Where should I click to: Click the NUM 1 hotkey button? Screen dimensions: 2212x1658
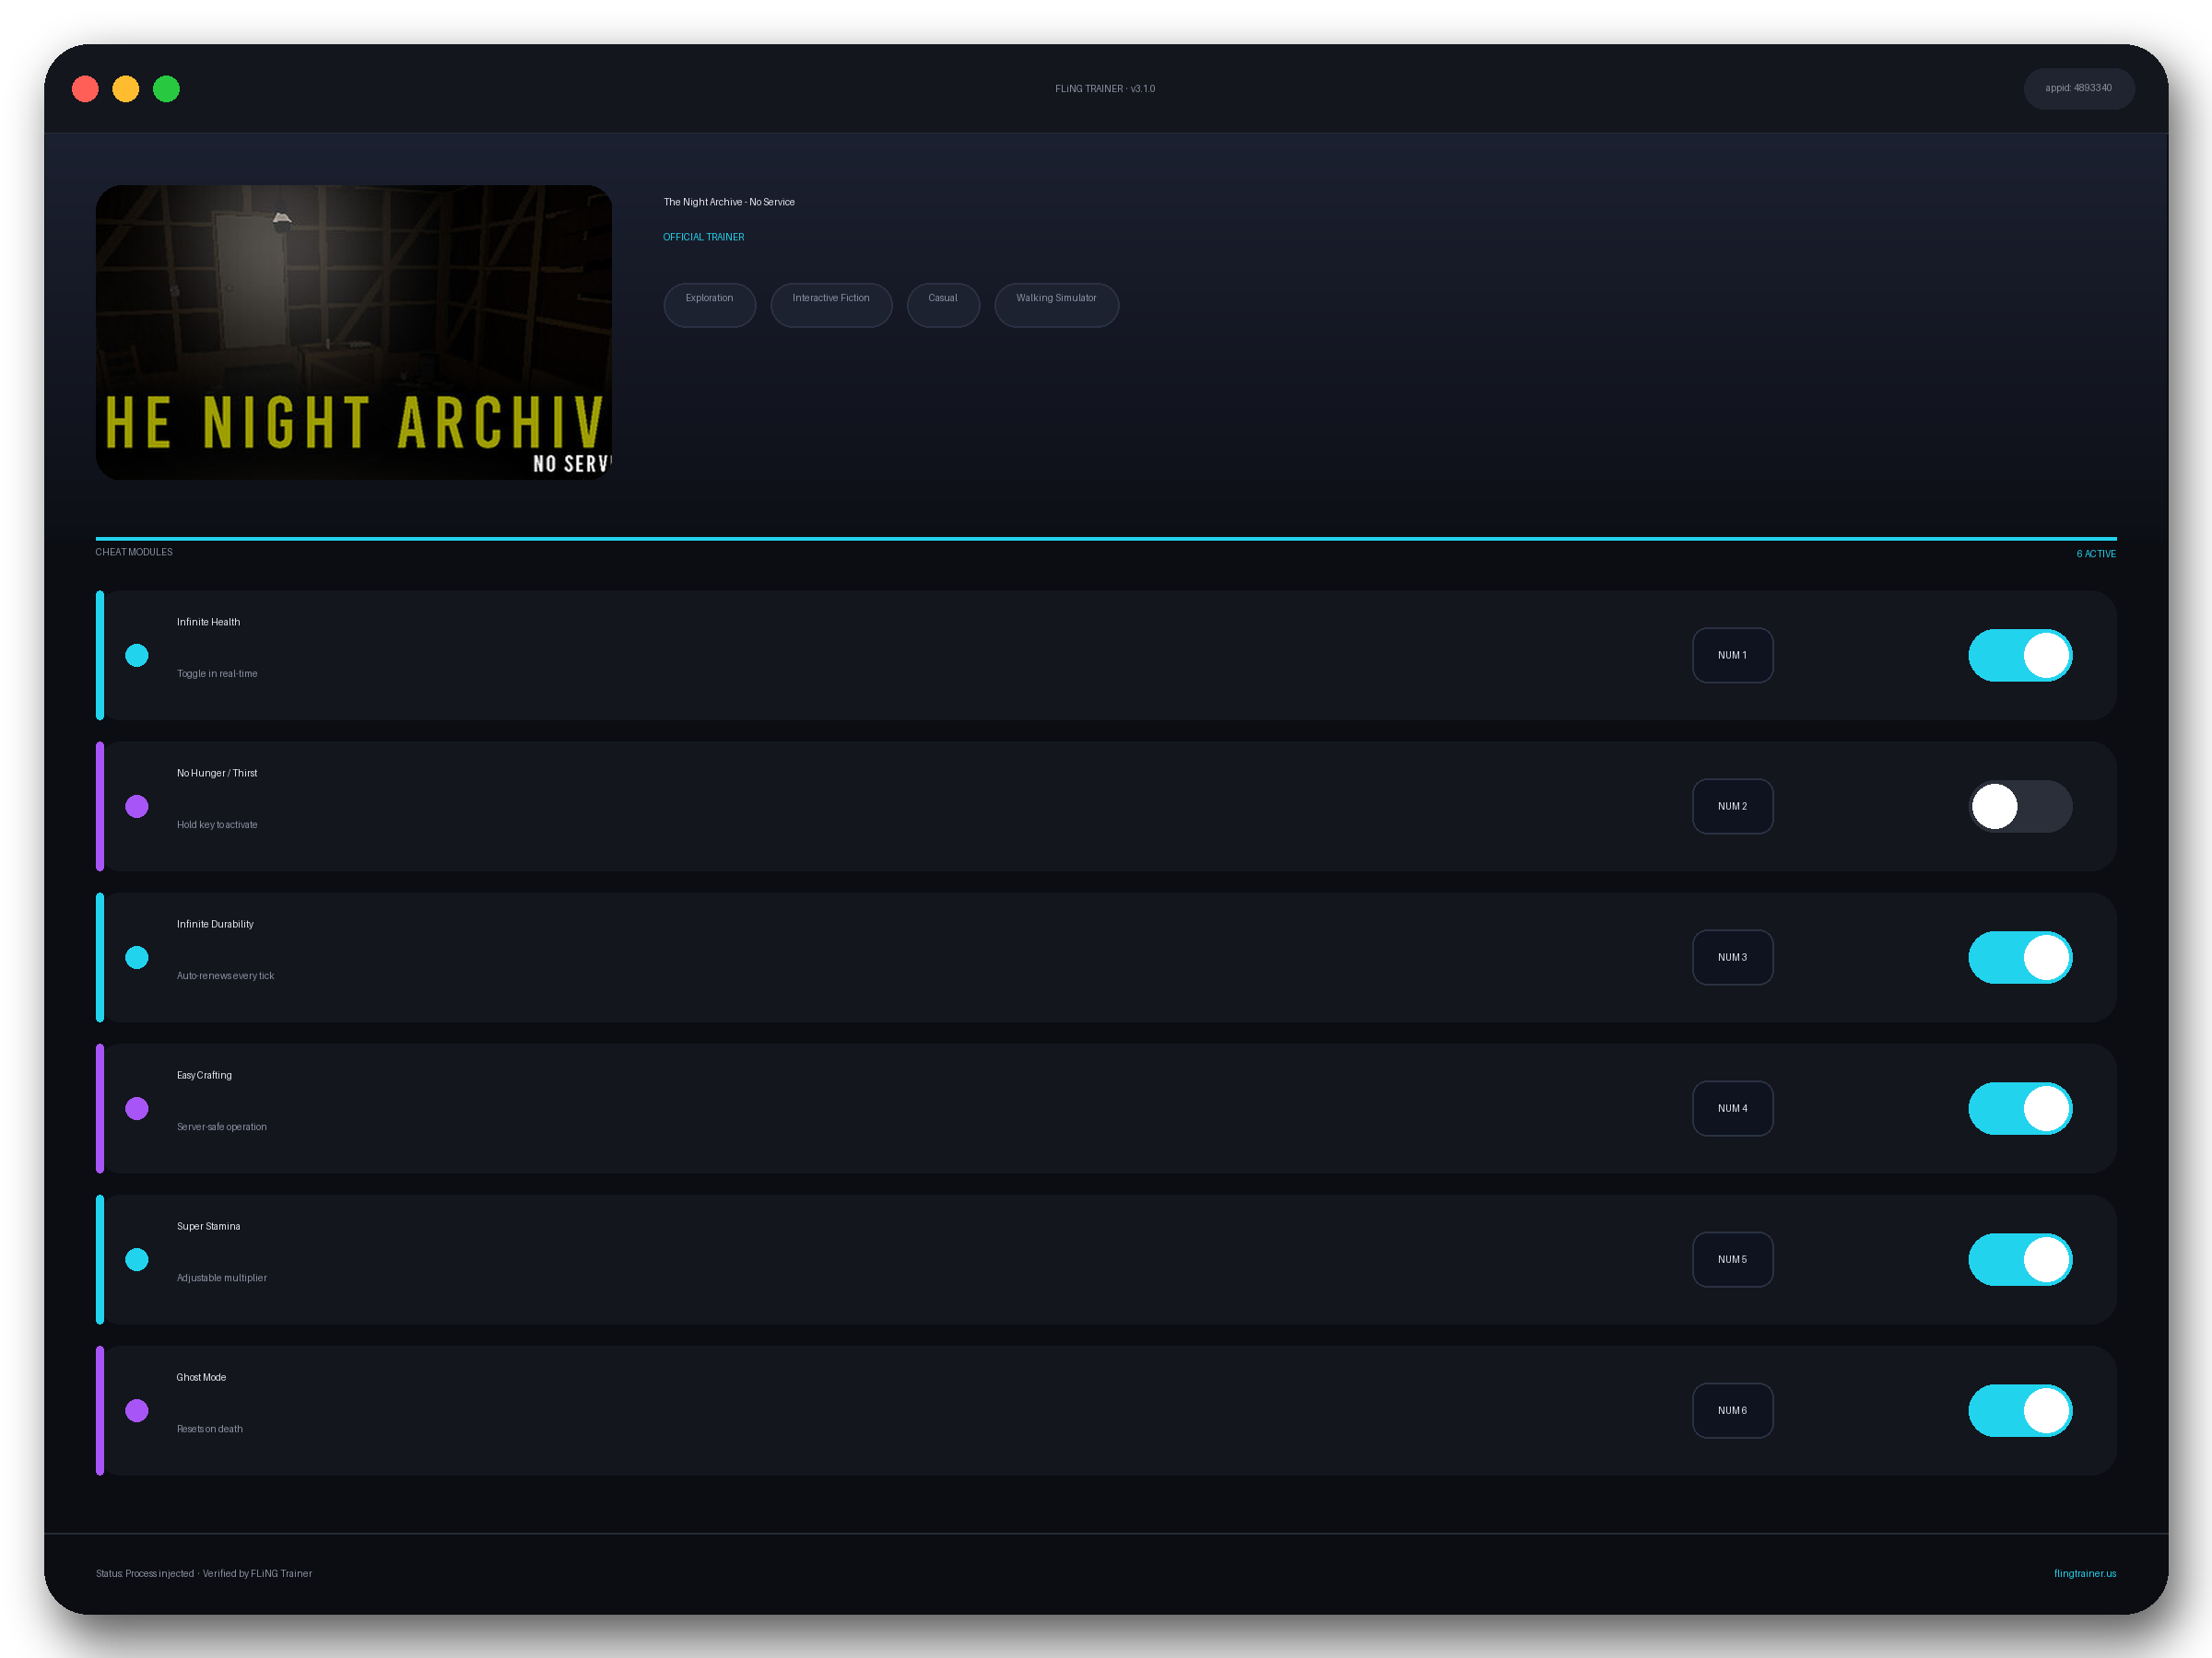tap(1732, 656)
